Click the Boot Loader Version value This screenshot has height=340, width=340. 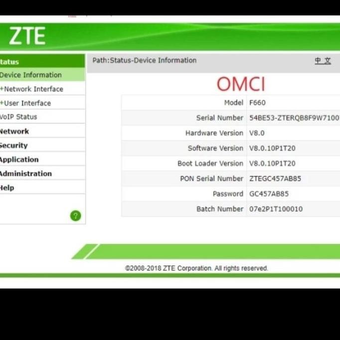pyautogui.click(x=272, y=164)
